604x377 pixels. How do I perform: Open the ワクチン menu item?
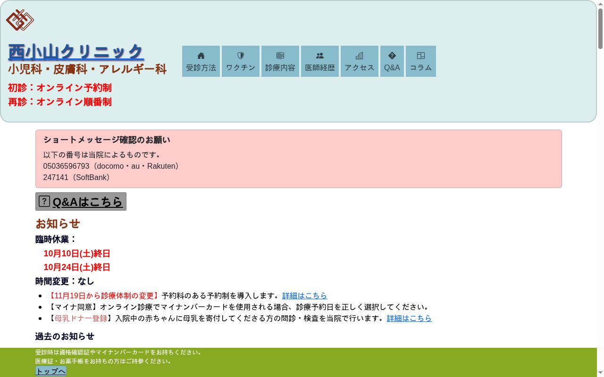pyautogui.click(x=241, y=61)
